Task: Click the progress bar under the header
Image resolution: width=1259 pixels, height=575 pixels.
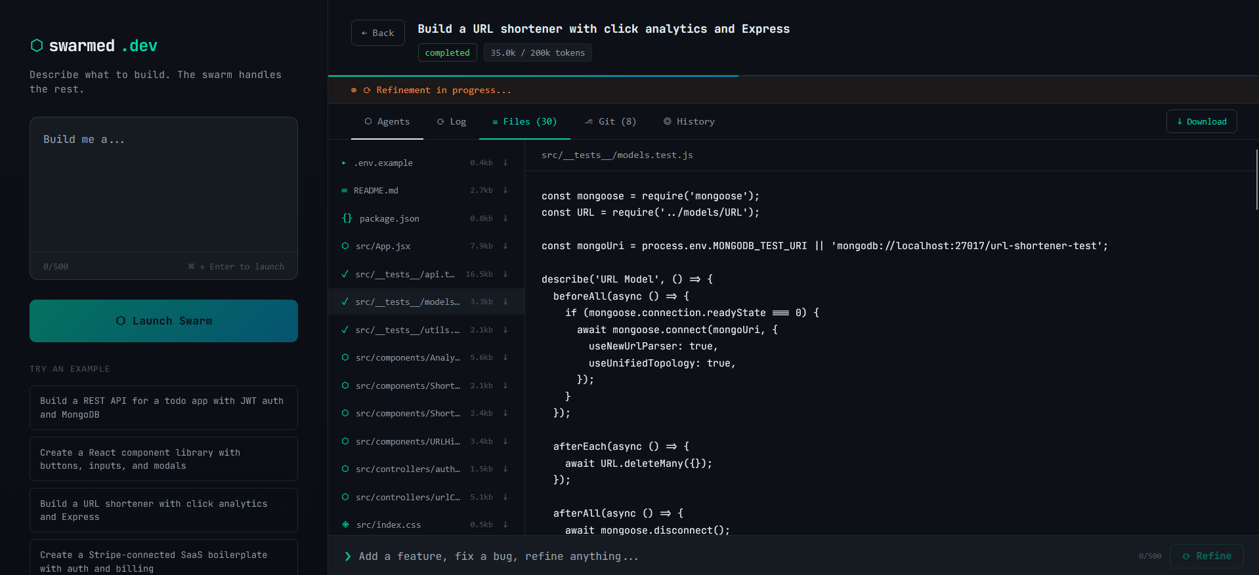Action: point(793,76)
